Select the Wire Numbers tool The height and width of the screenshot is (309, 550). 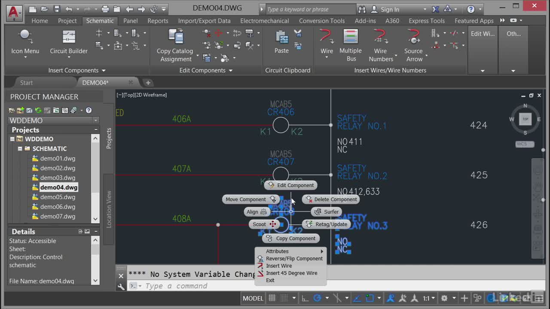(x=381, y=45)
